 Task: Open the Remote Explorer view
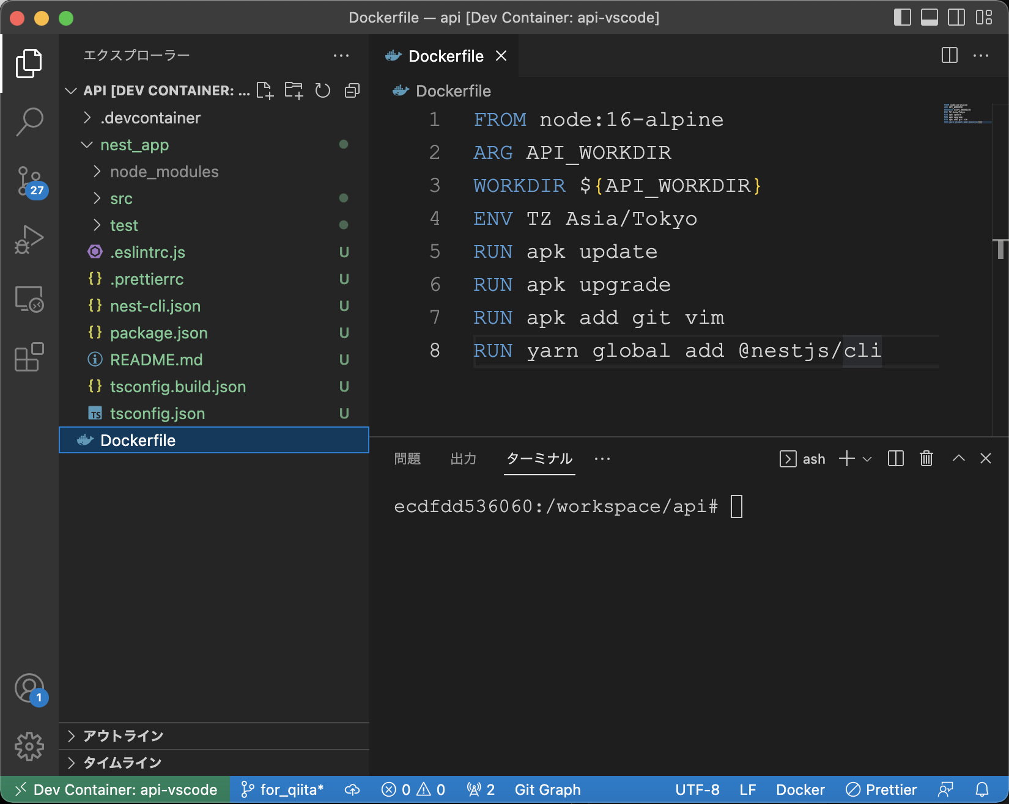coord(29,299)
